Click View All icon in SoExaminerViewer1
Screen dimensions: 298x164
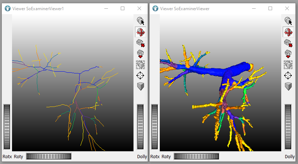tap(140, 65)
